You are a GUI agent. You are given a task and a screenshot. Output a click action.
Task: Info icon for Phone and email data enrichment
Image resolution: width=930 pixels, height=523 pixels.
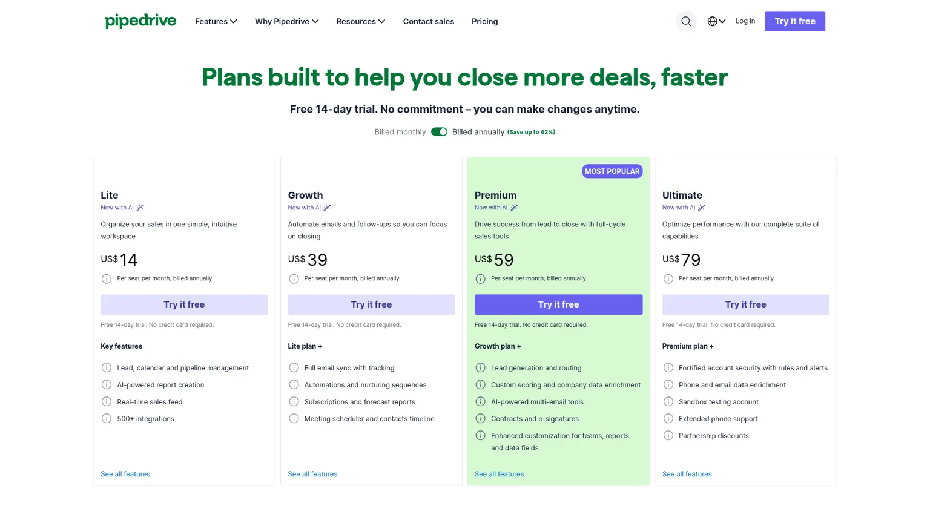click(x=668, y=385)
